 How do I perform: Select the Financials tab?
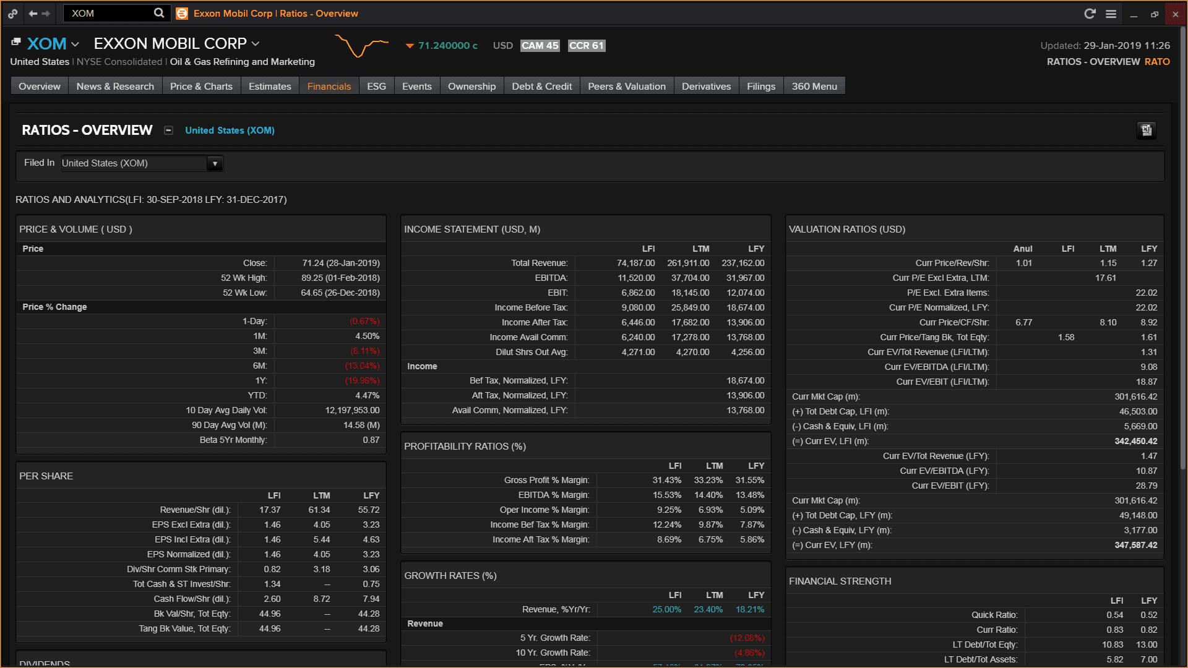pos(329,85)
